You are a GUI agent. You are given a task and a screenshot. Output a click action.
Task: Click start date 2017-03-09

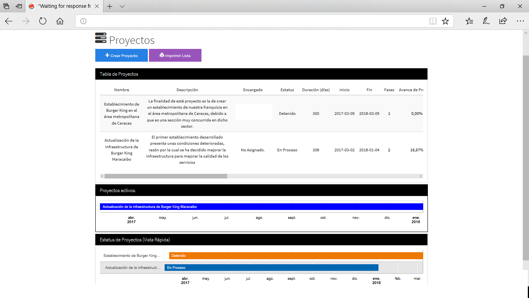coord(345,114)
